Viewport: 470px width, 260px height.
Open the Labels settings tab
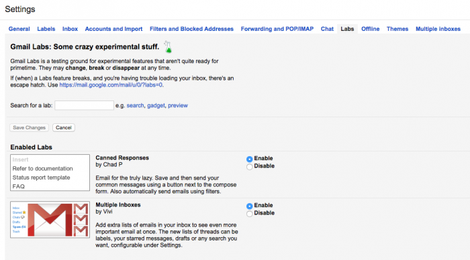coord(46,29)
